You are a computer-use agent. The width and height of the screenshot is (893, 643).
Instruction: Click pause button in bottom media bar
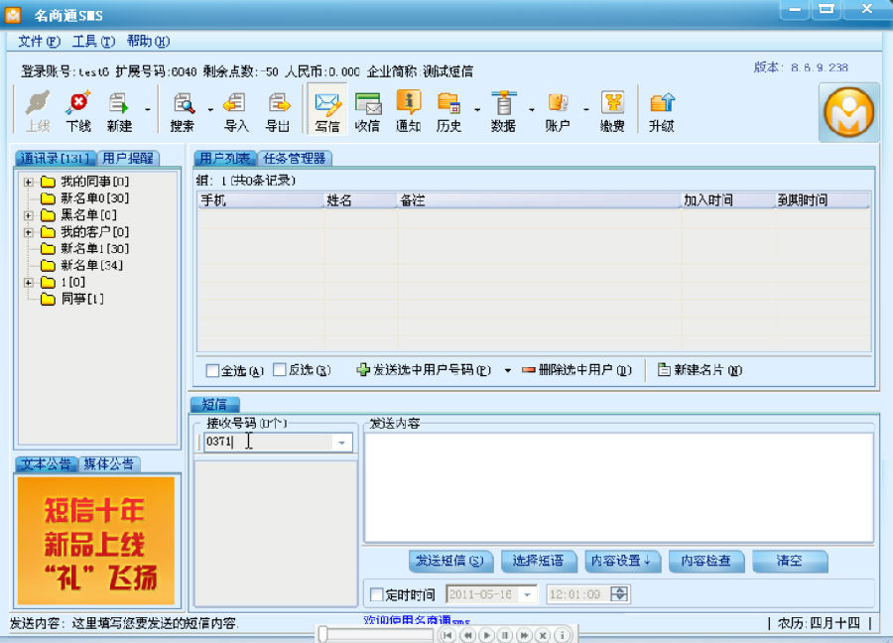click(505, 635)
